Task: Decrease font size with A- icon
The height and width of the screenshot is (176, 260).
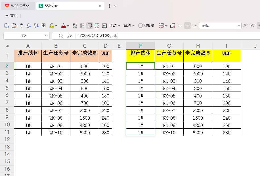Action: coord(253,26)
